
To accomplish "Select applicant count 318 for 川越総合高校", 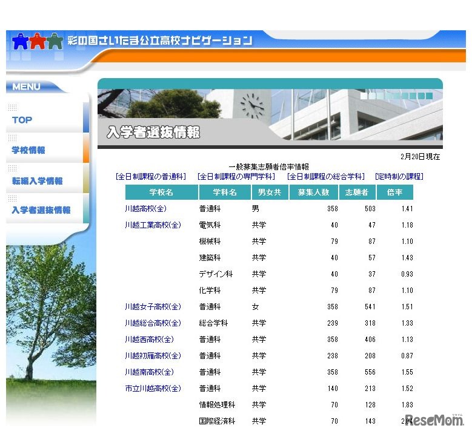I will [370, 323].
